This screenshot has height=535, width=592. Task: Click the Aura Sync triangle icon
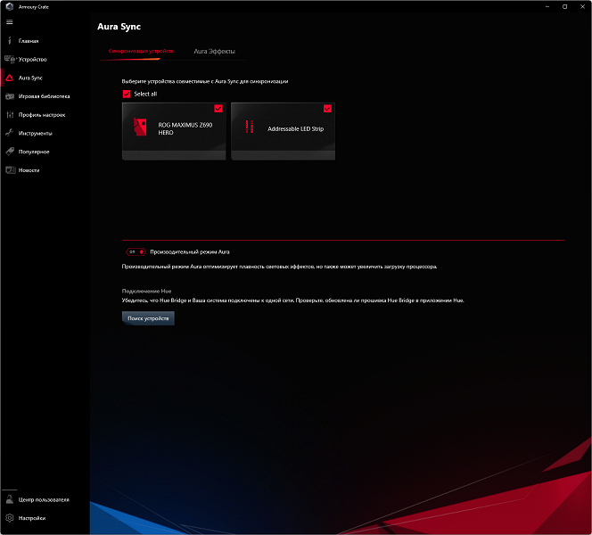(x=10, y=78)
